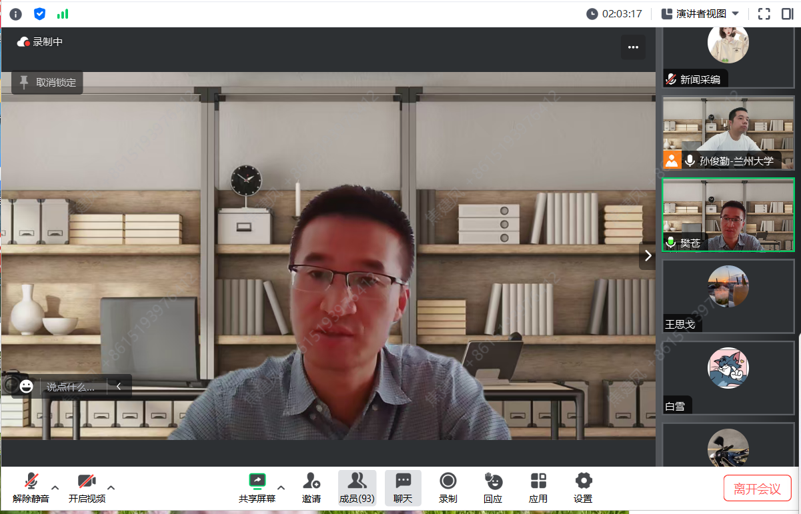Toggle the side panel layout icon
The width and height of the screenshot is (801, 514).
click(x=787, y=14)
